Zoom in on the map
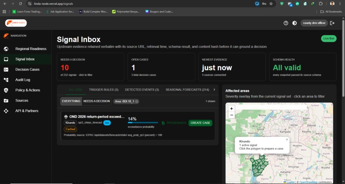 pyautogui.click(x=232, y=108)
